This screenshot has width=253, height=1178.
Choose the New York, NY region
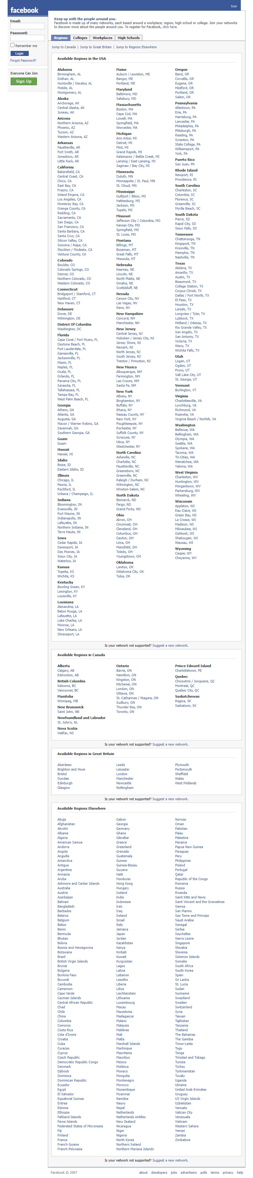(127, 419)
